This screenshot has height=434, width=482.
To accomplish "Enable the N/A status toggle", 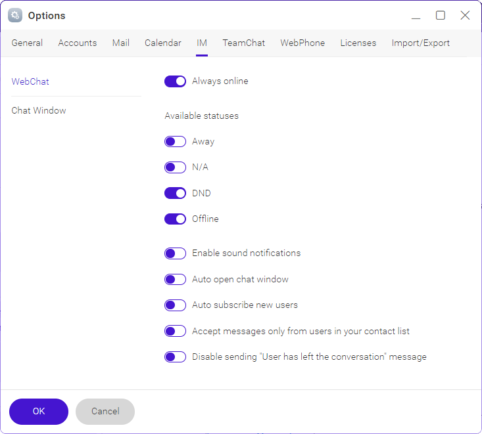I will 175,167.
